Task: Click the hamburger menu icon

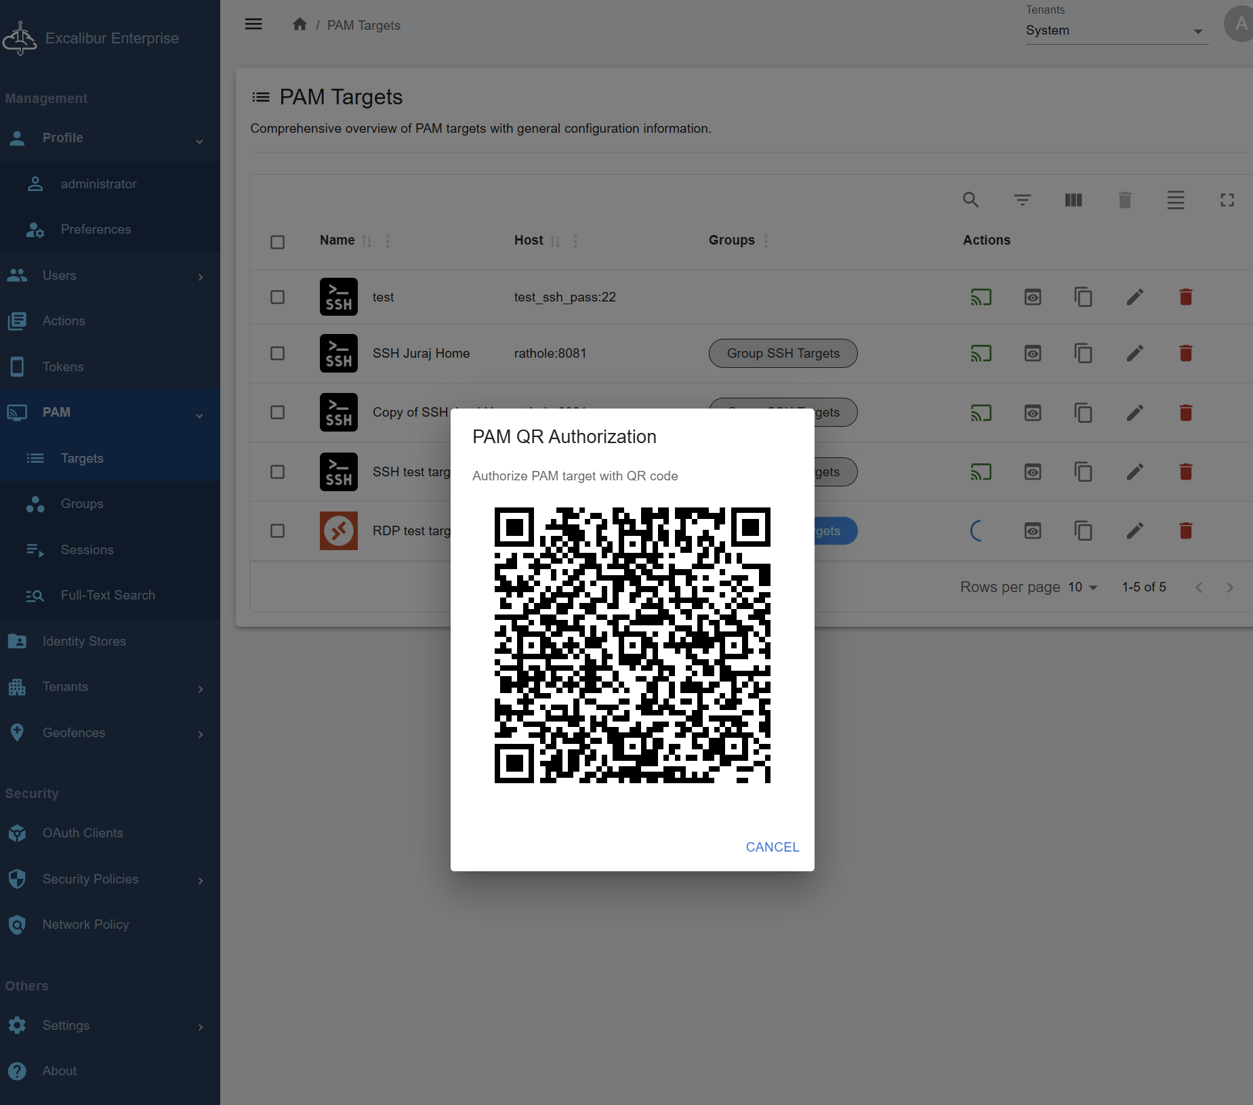Action: (x=253, y=24)
